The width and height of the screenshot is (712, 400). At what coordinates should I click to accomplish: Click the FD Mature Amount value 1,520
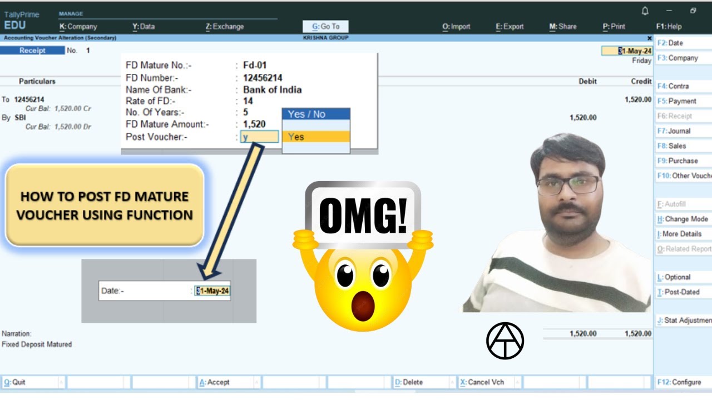tap(254, 124)
